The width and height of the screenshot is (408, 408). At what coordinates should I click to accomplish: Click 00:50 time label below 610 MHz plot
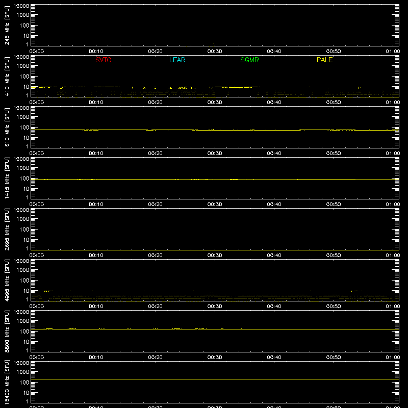(x=334, y=154)
